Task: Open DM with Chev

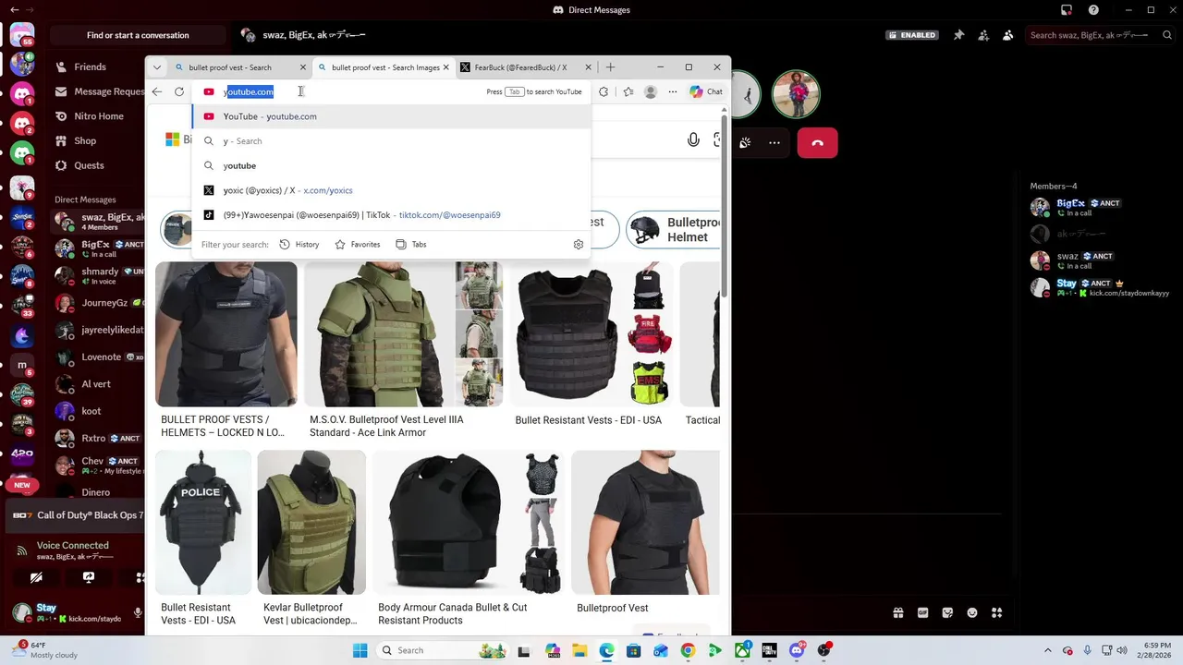Action: pos(97,465)
